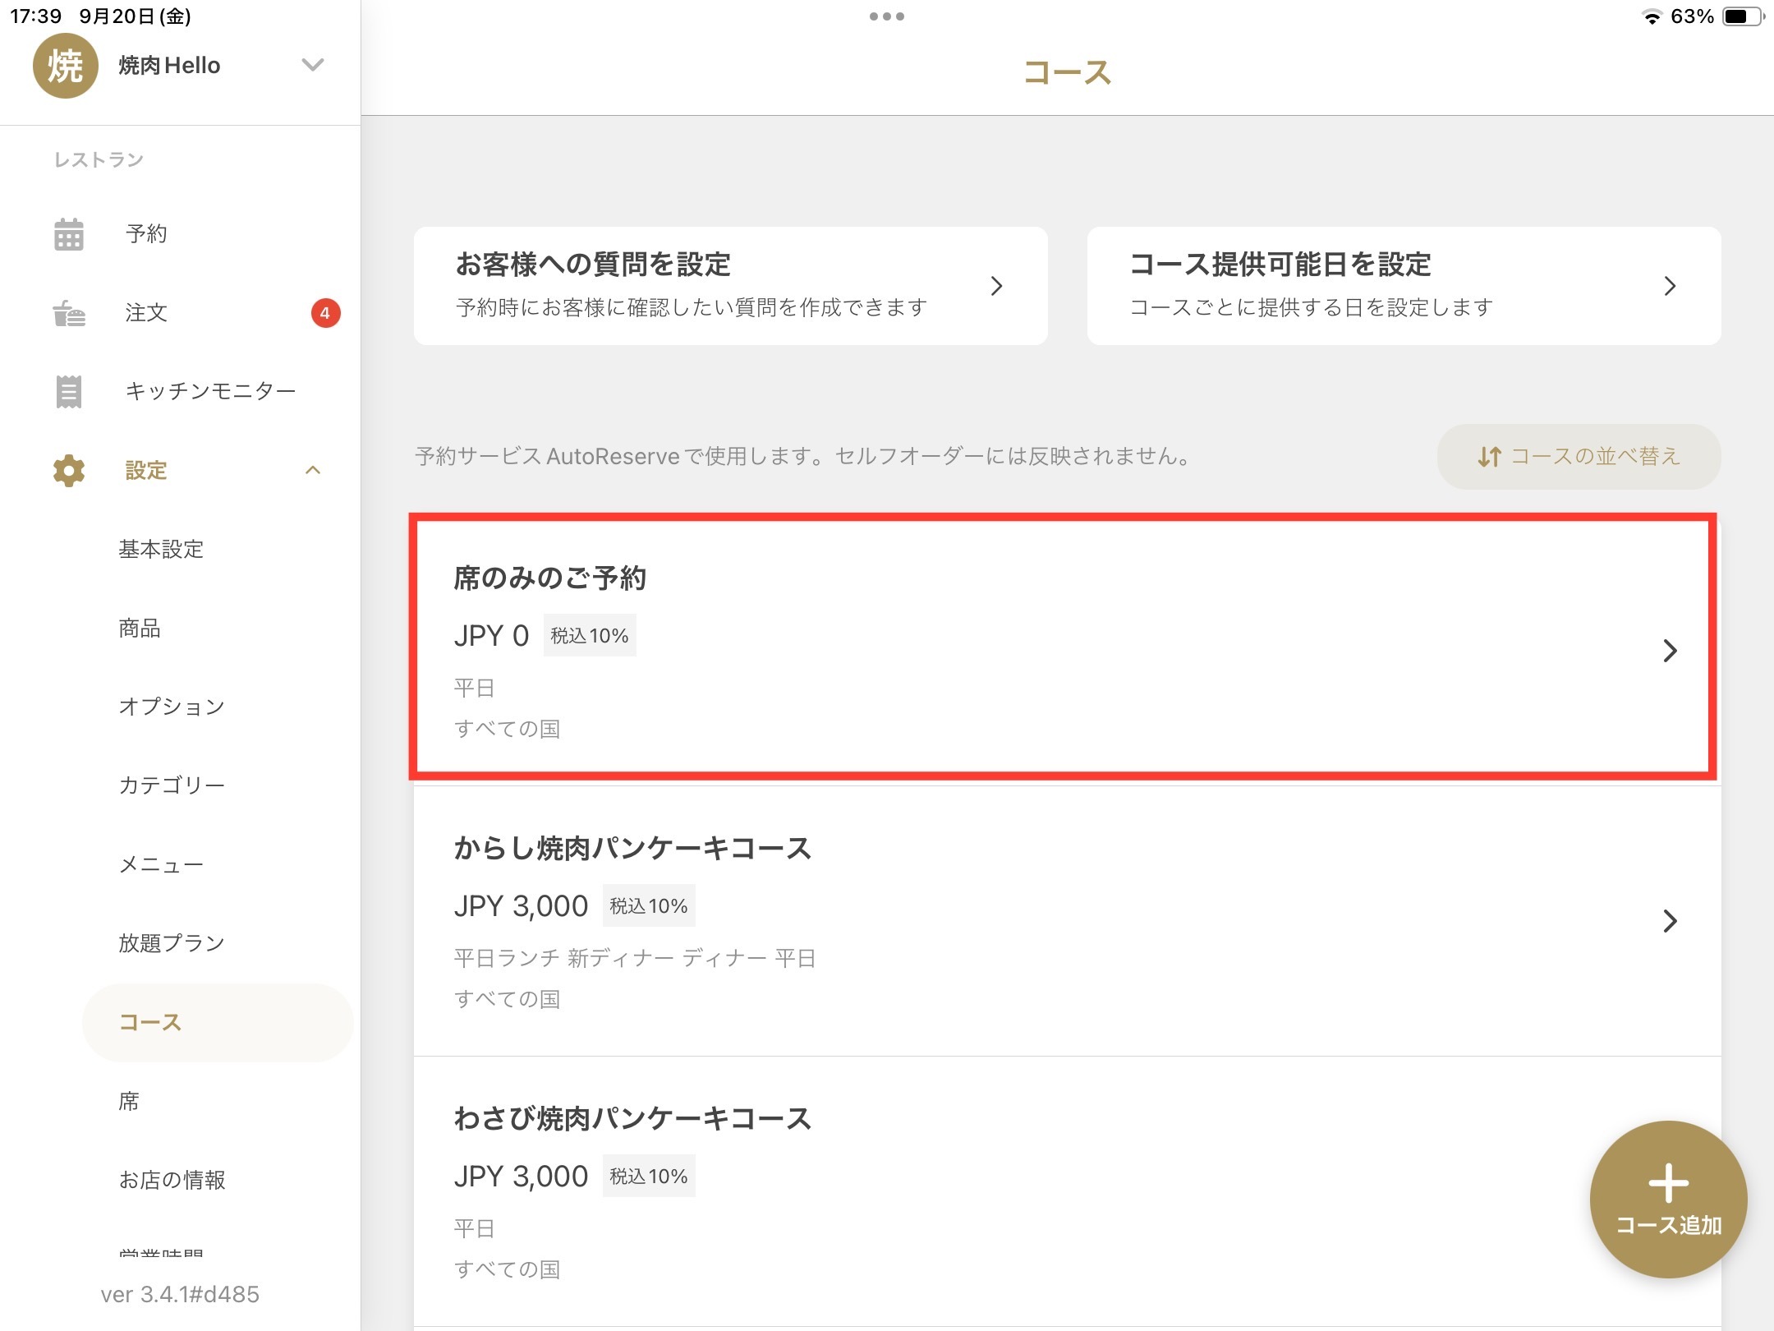
Task: Click the red order badge showing 4
Action: point(325,313)
